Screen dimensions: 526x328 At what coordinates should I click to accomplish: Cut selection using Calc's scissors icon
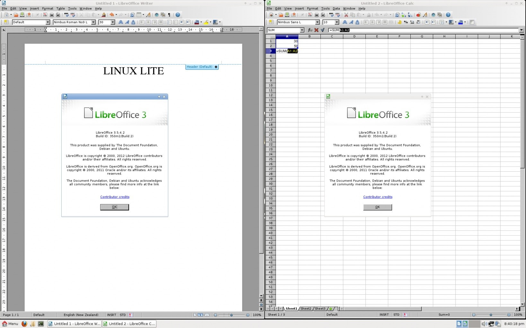(346, 15)
